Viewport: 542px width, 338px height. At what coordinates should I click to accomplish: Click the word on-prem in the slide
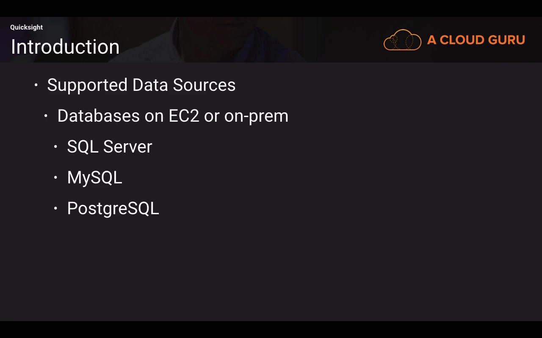256,116
